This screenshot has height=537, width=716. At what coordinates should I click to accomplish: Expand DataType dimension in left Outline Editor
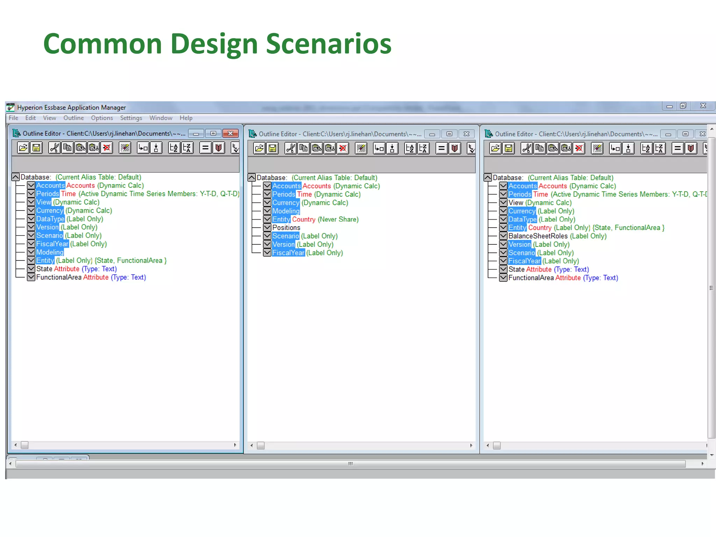pos(31,219)
